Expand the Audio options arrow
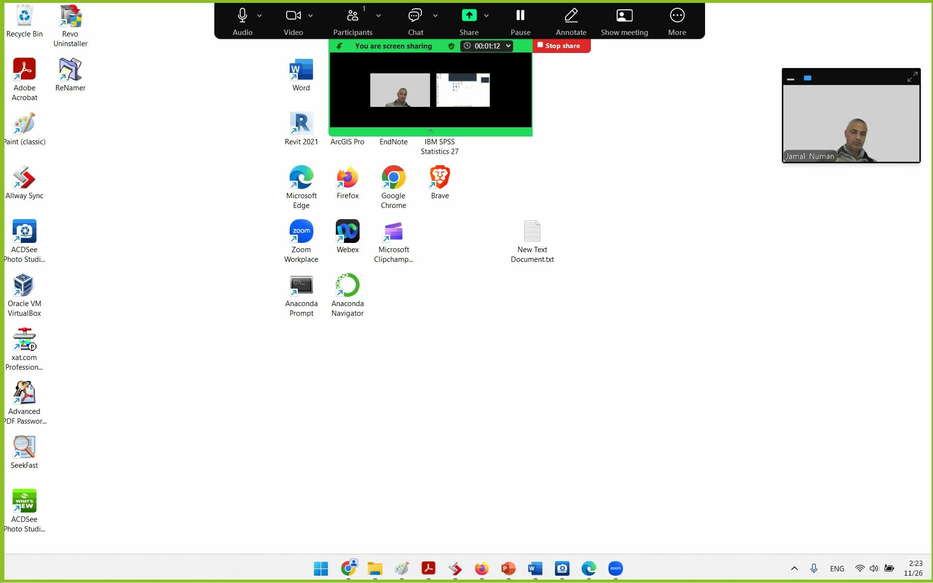The width and height of the screenshot is (933, 583). [259, 16]
